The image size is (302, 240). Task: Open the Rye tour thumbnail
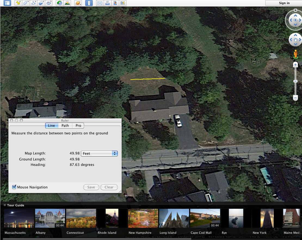point(236,218)
